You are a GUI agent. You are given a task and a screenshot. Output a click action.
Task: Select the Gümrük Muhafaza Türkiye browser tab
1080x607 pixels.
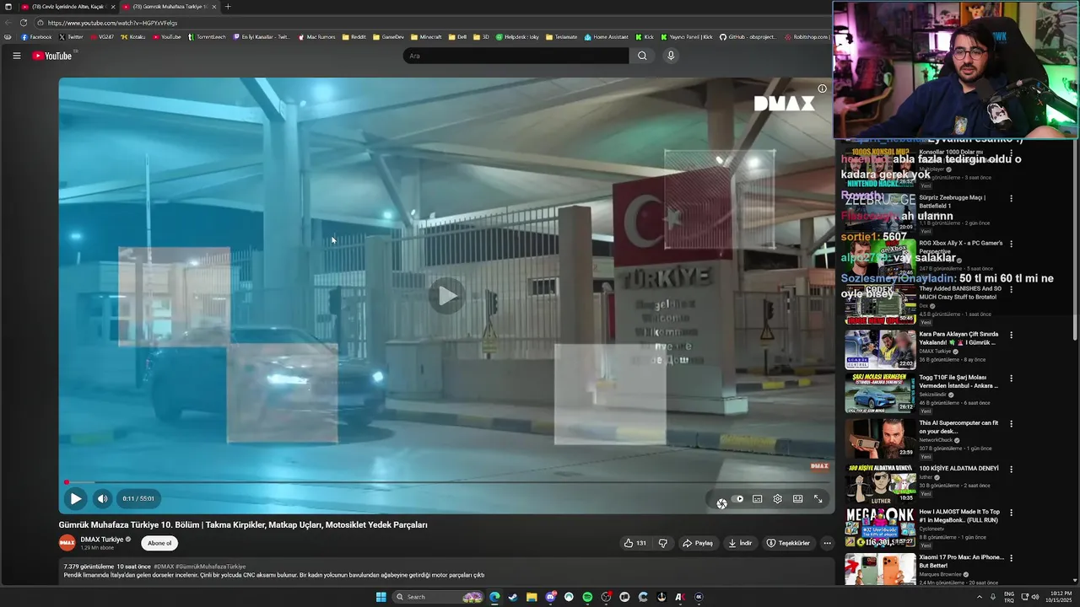[x=170, y=7]
